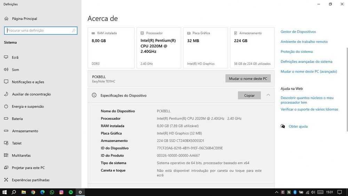Click Mudar o nome deste PC (avançado)
348x196 pixels.
[x=309, y=71]
